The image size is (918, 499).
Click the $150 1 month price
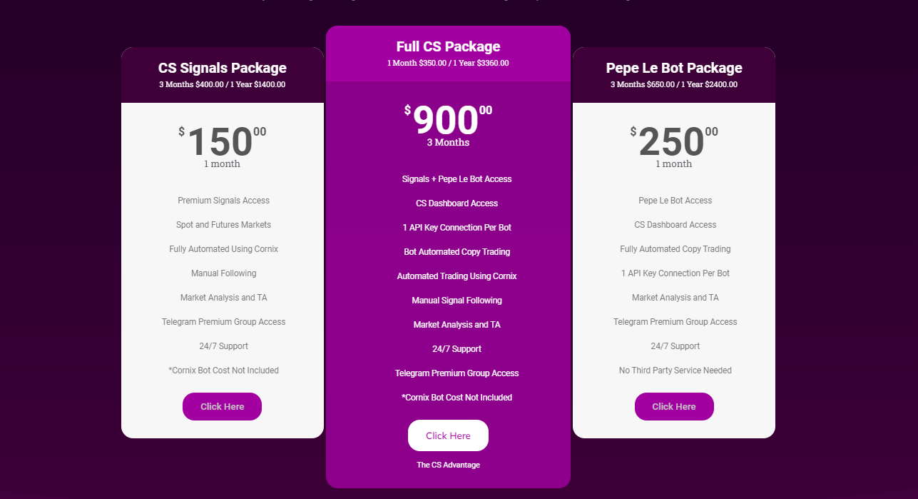click(x=220, y=143)
